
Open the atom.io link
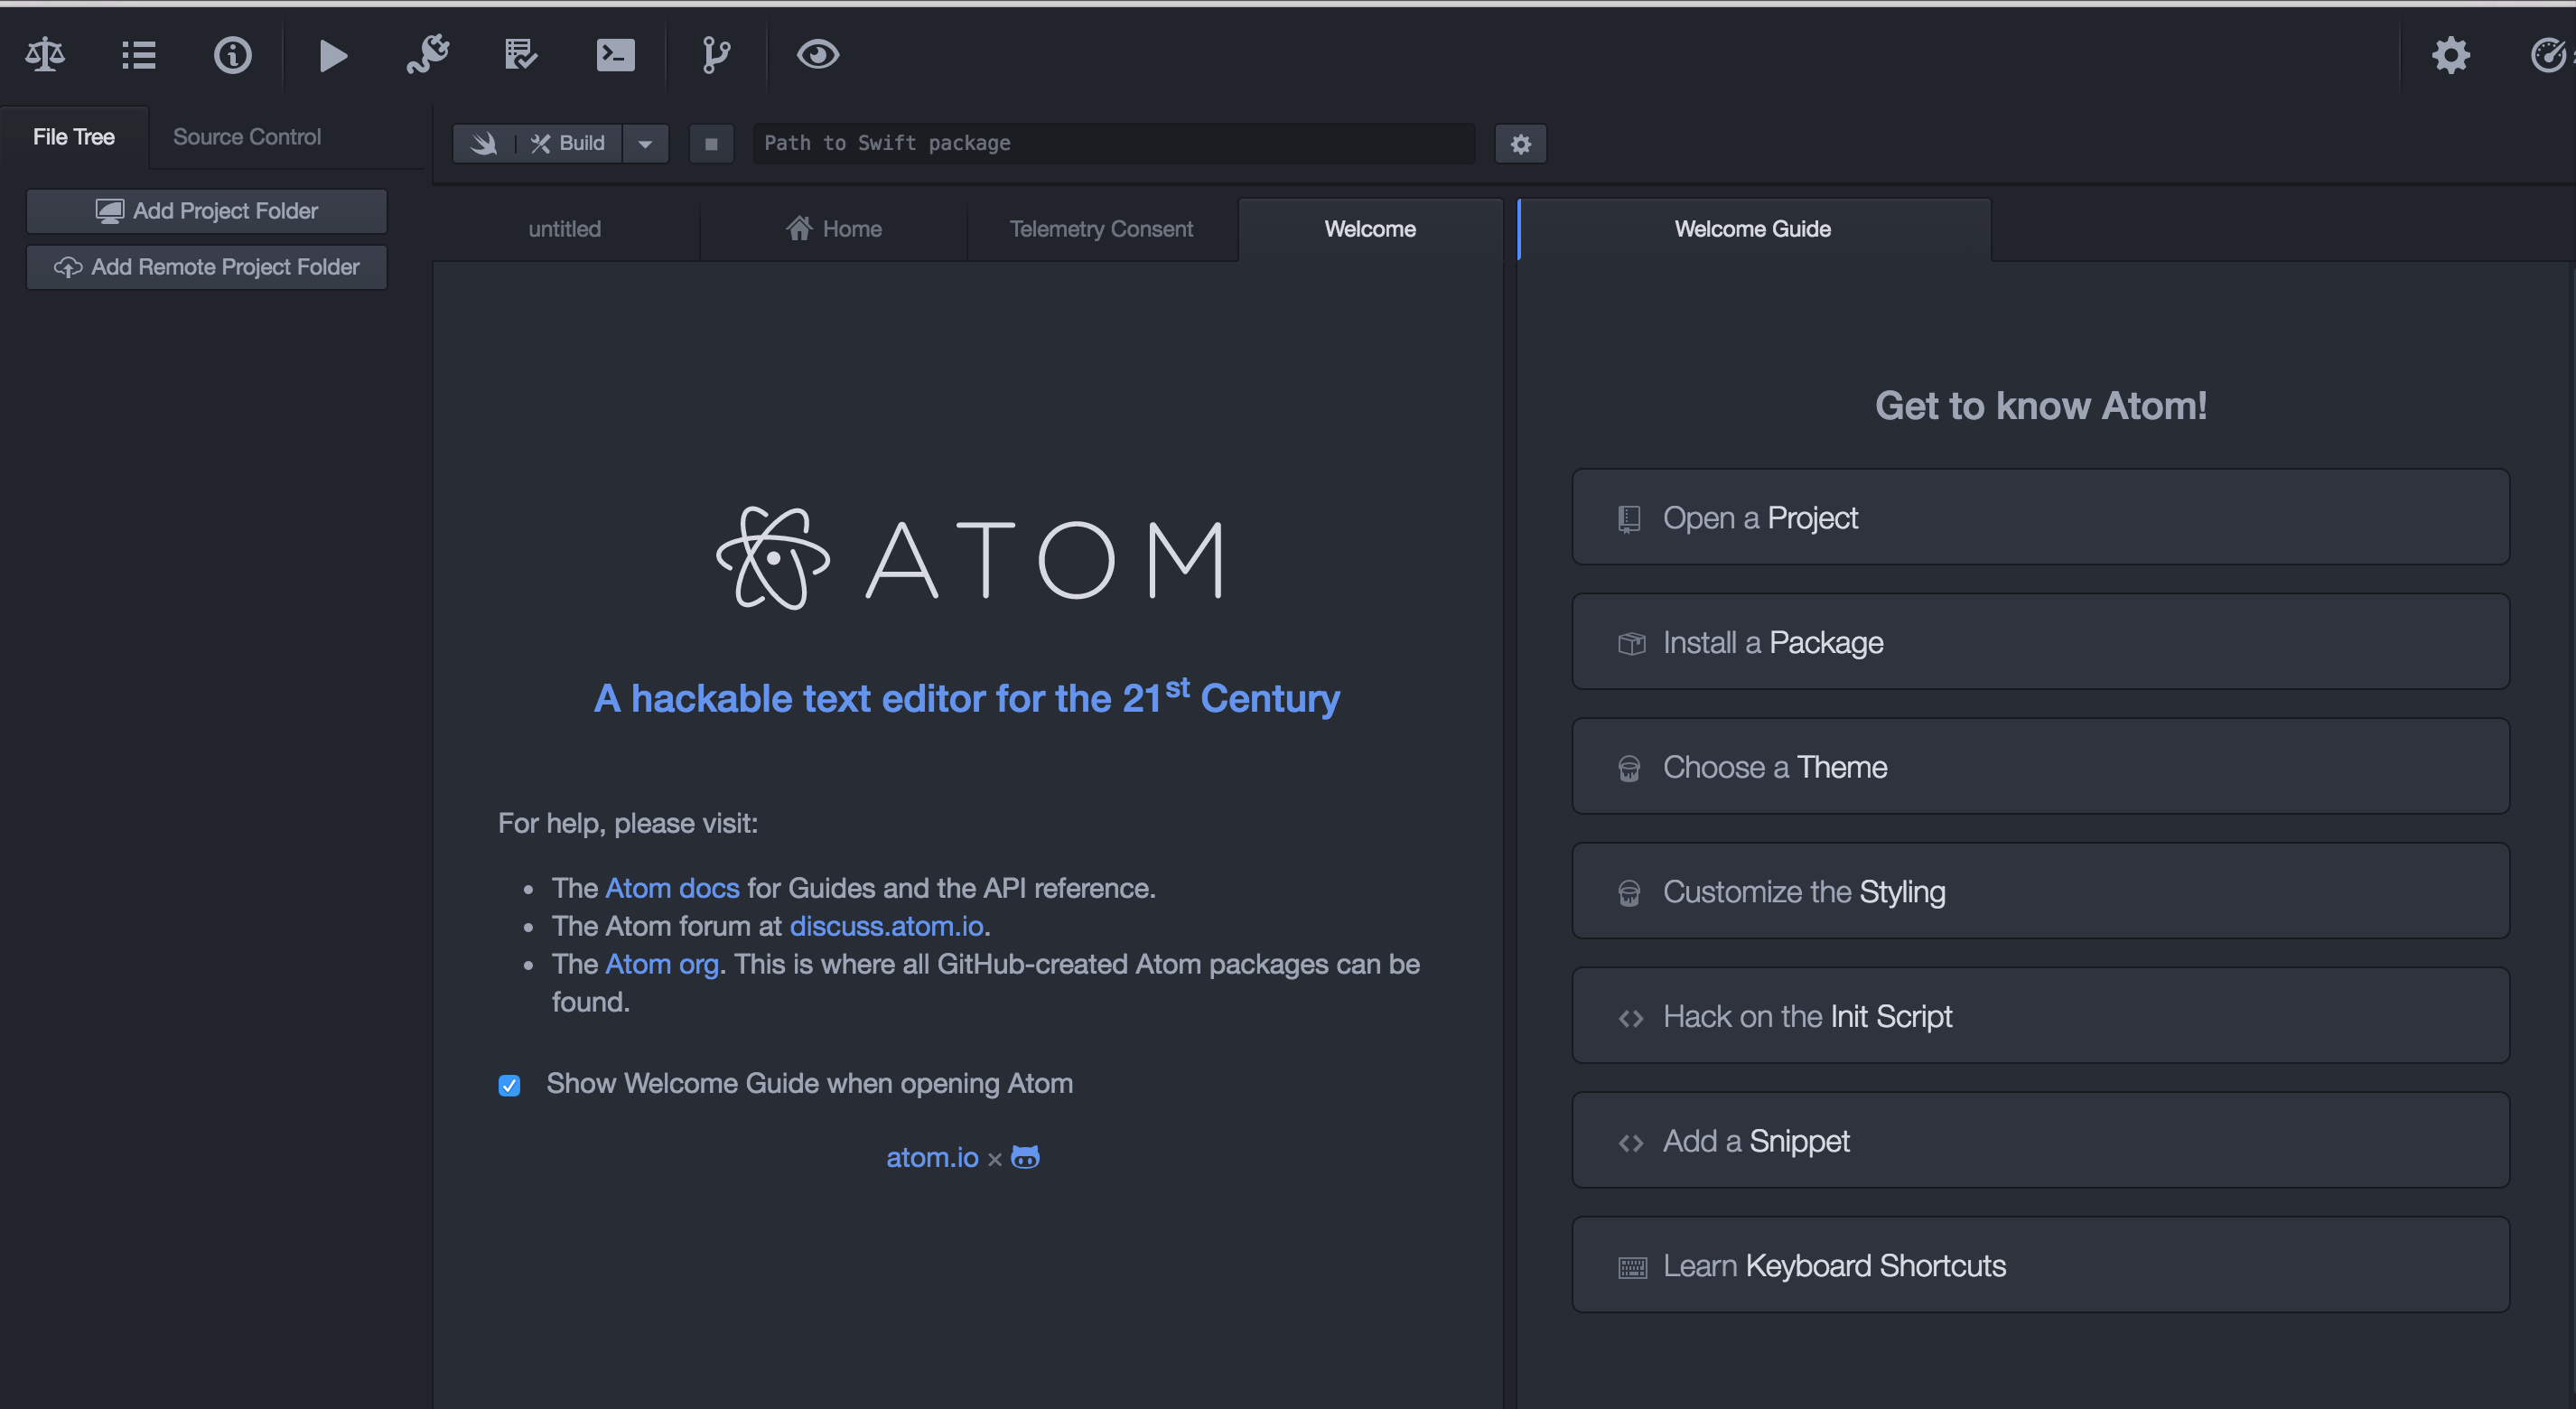point(932,1157)
